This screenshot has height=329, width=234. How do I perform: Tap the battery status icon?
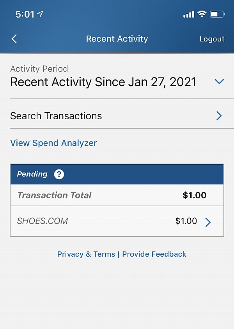(217, 14)
